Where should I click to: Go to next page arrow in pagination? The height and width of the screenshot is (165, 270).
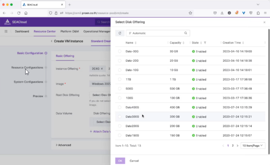point(238,146)
